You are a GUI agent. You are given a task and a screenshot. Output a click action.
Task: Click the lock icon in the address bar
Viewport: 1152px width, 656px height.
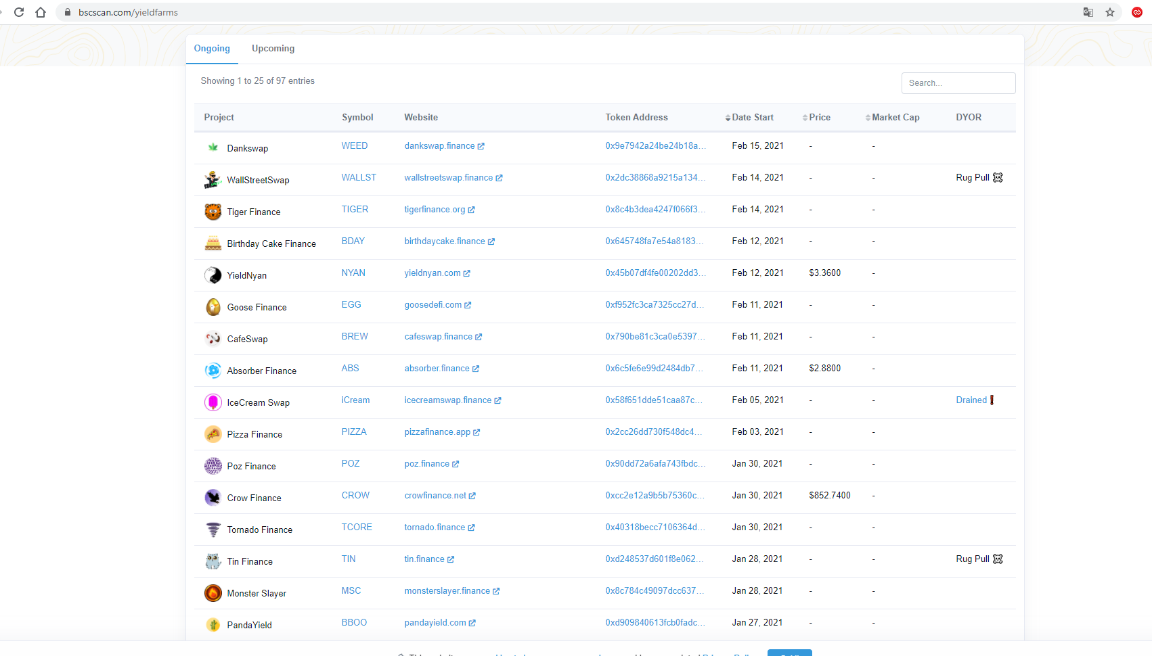pyautogui.click(x=68, y=12)
